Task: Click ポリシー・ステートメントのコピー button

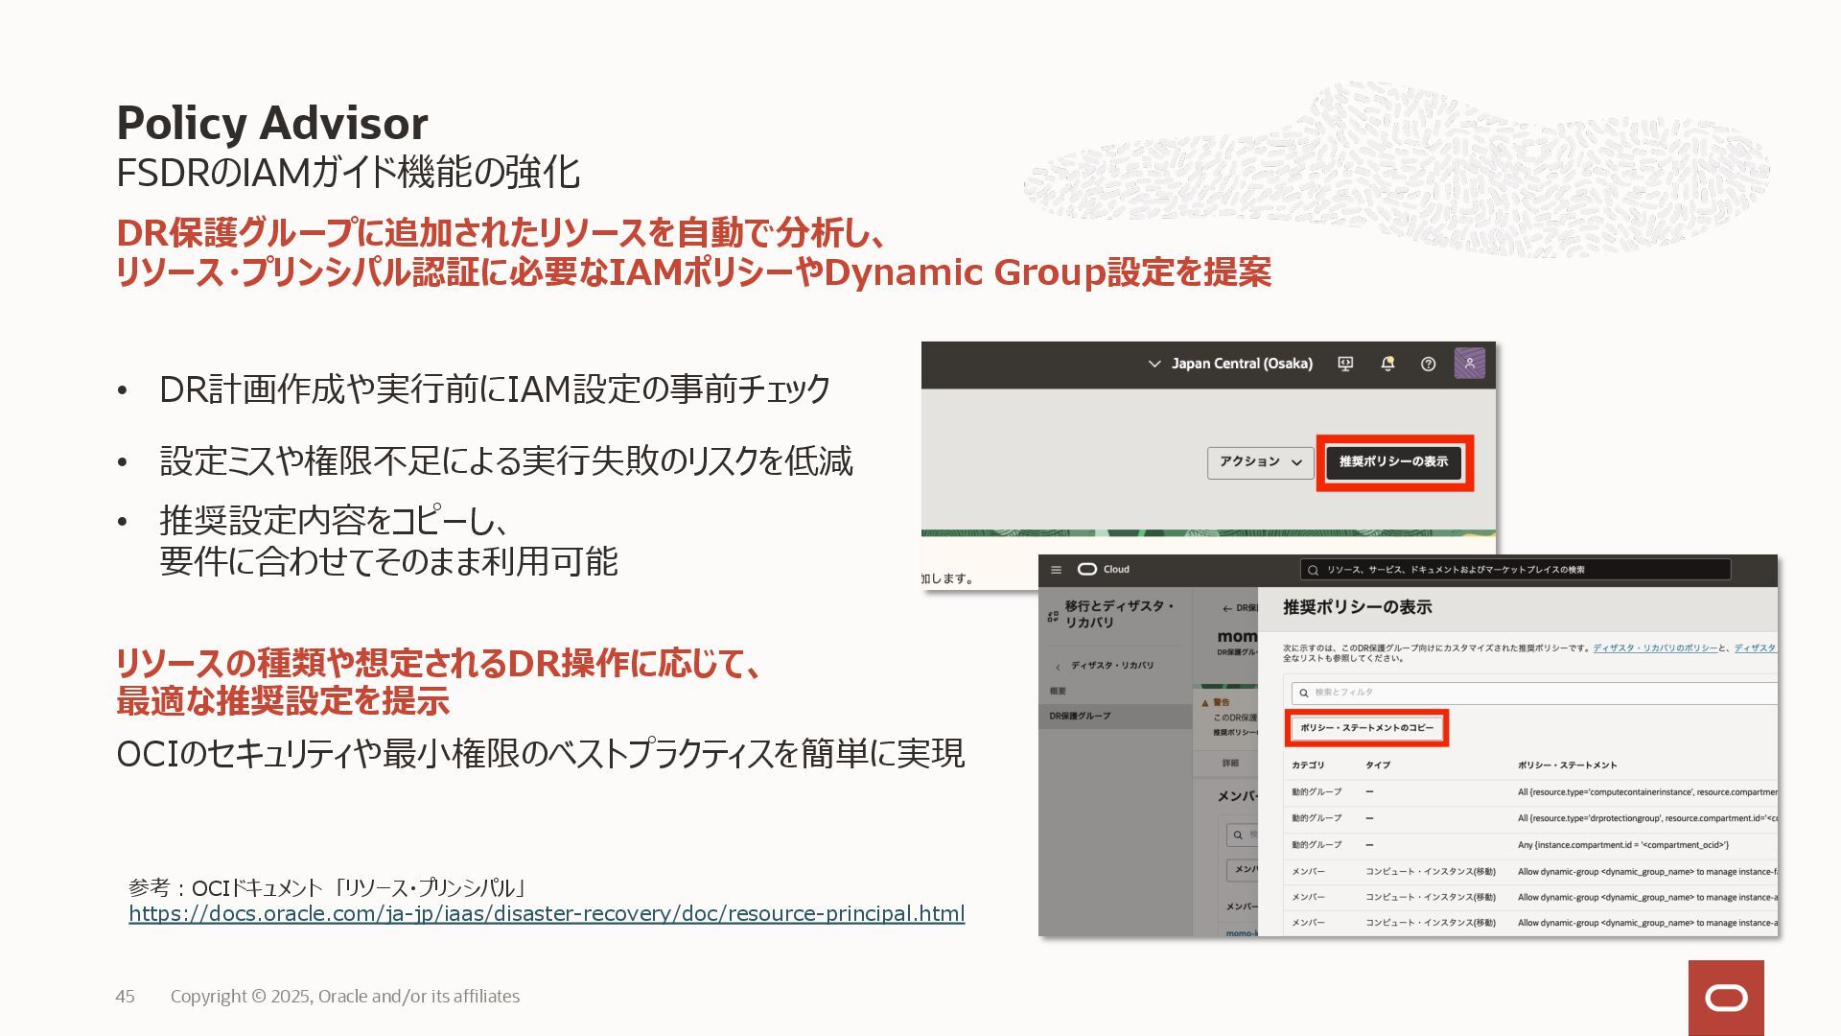Action: pyautogui.click(x=1366, y=728)
